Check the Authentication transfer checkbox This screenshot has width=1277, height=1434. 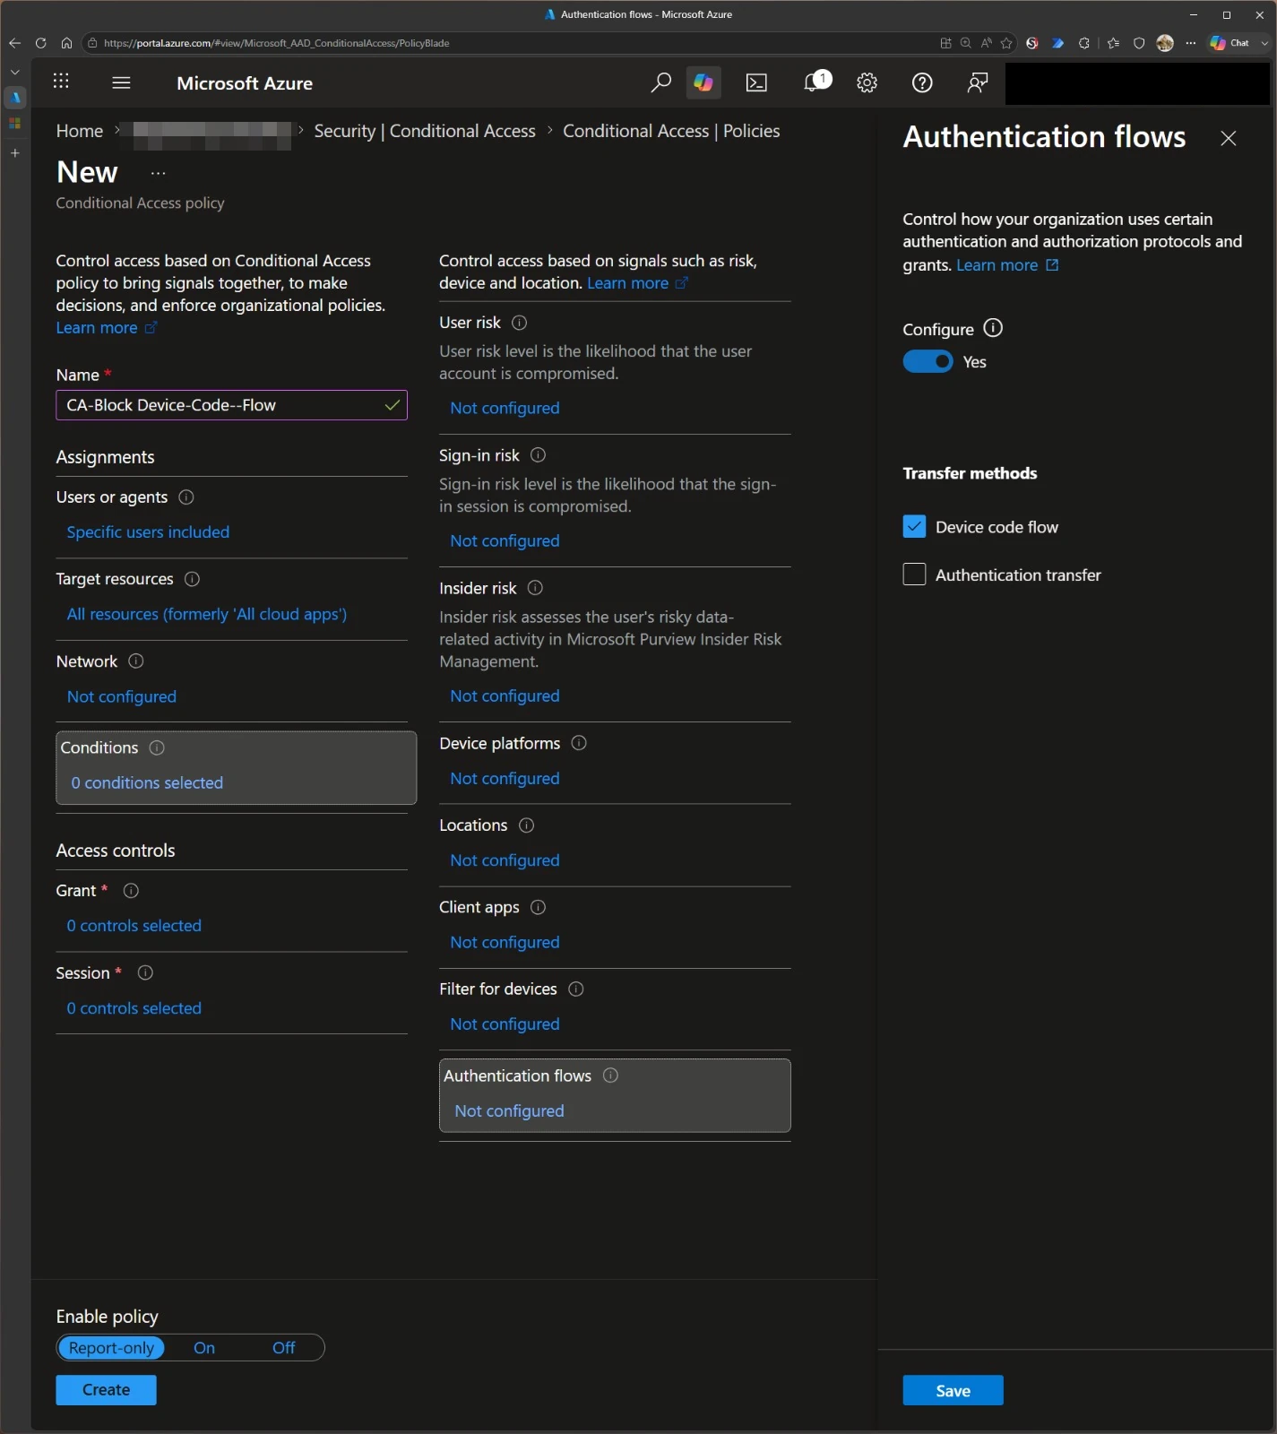point(914,574)
